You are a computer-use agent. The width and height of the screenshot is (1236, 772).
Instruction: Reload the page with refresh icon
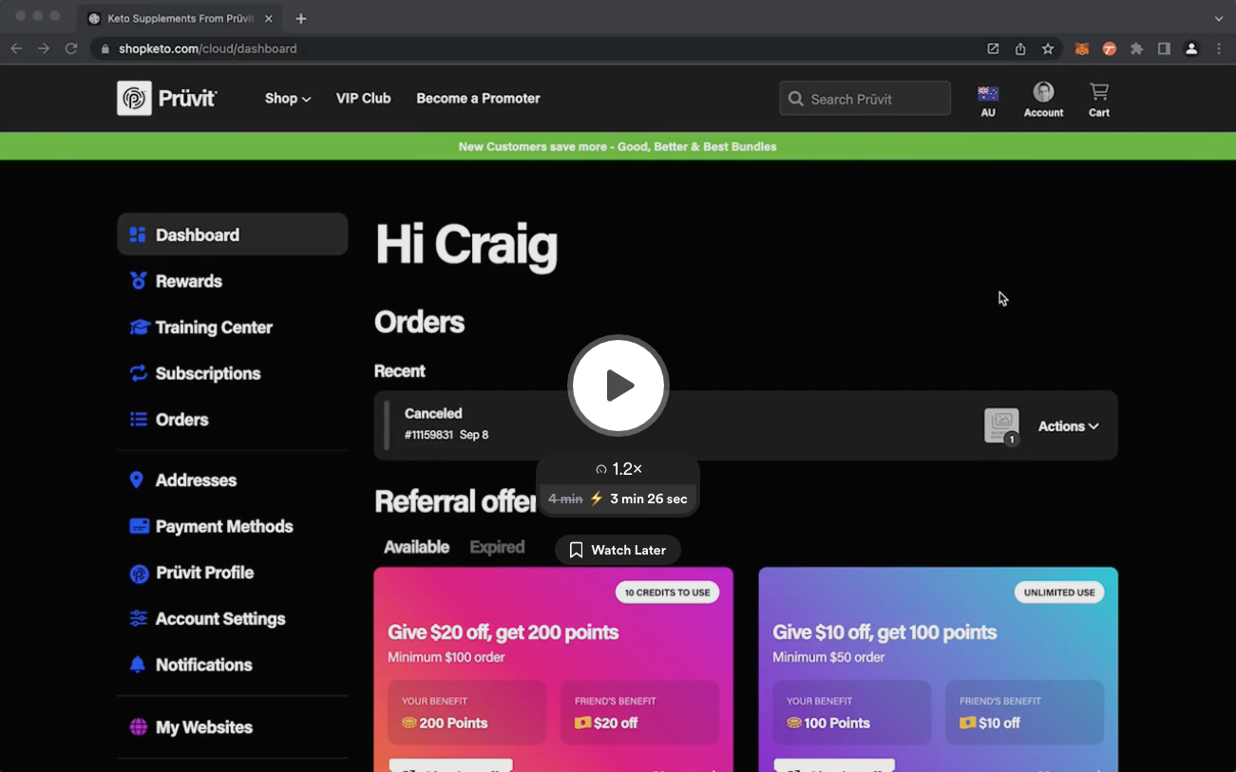click(x=71, y=48)
